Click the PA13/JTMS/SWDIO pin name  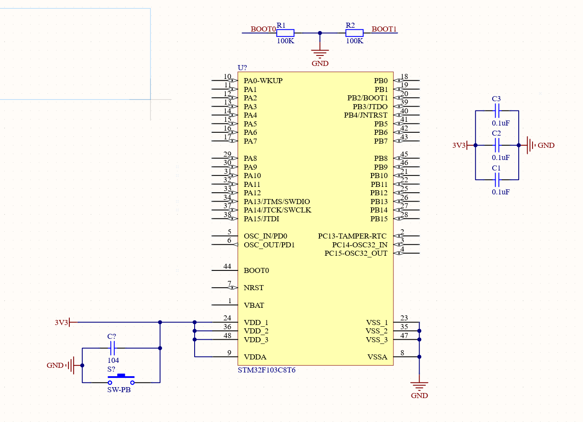tap(277, 202)
